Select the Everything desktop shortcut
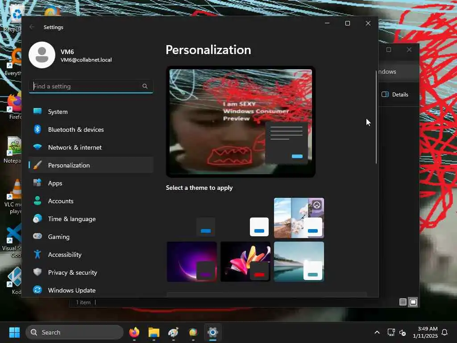The image size is (457, 343). 13,62
